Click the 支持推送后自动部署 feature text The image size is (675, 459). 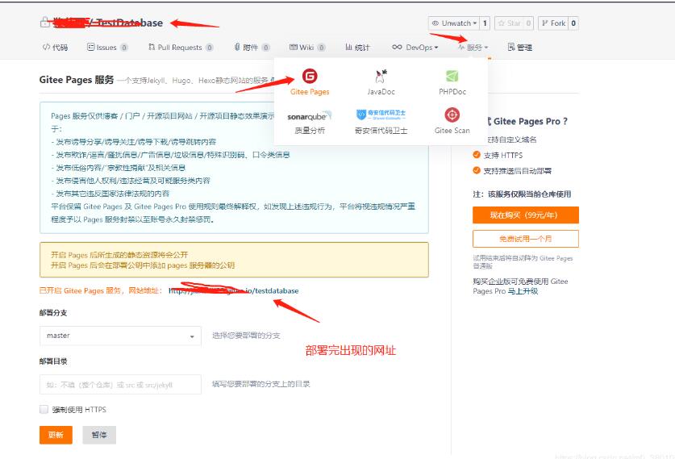[x=517, y=171]
